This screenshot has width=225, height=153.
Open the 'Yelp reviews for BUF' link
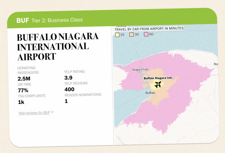[x=34, y=113]
